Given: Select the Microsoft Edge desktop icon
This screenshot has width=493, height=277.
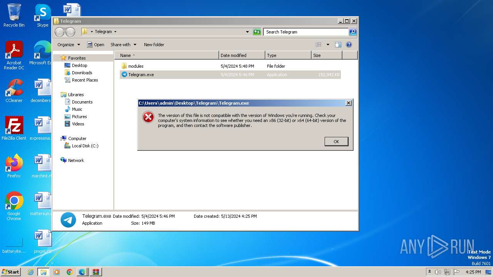Looking at the screenshot, I should click(x=41, y=53).
